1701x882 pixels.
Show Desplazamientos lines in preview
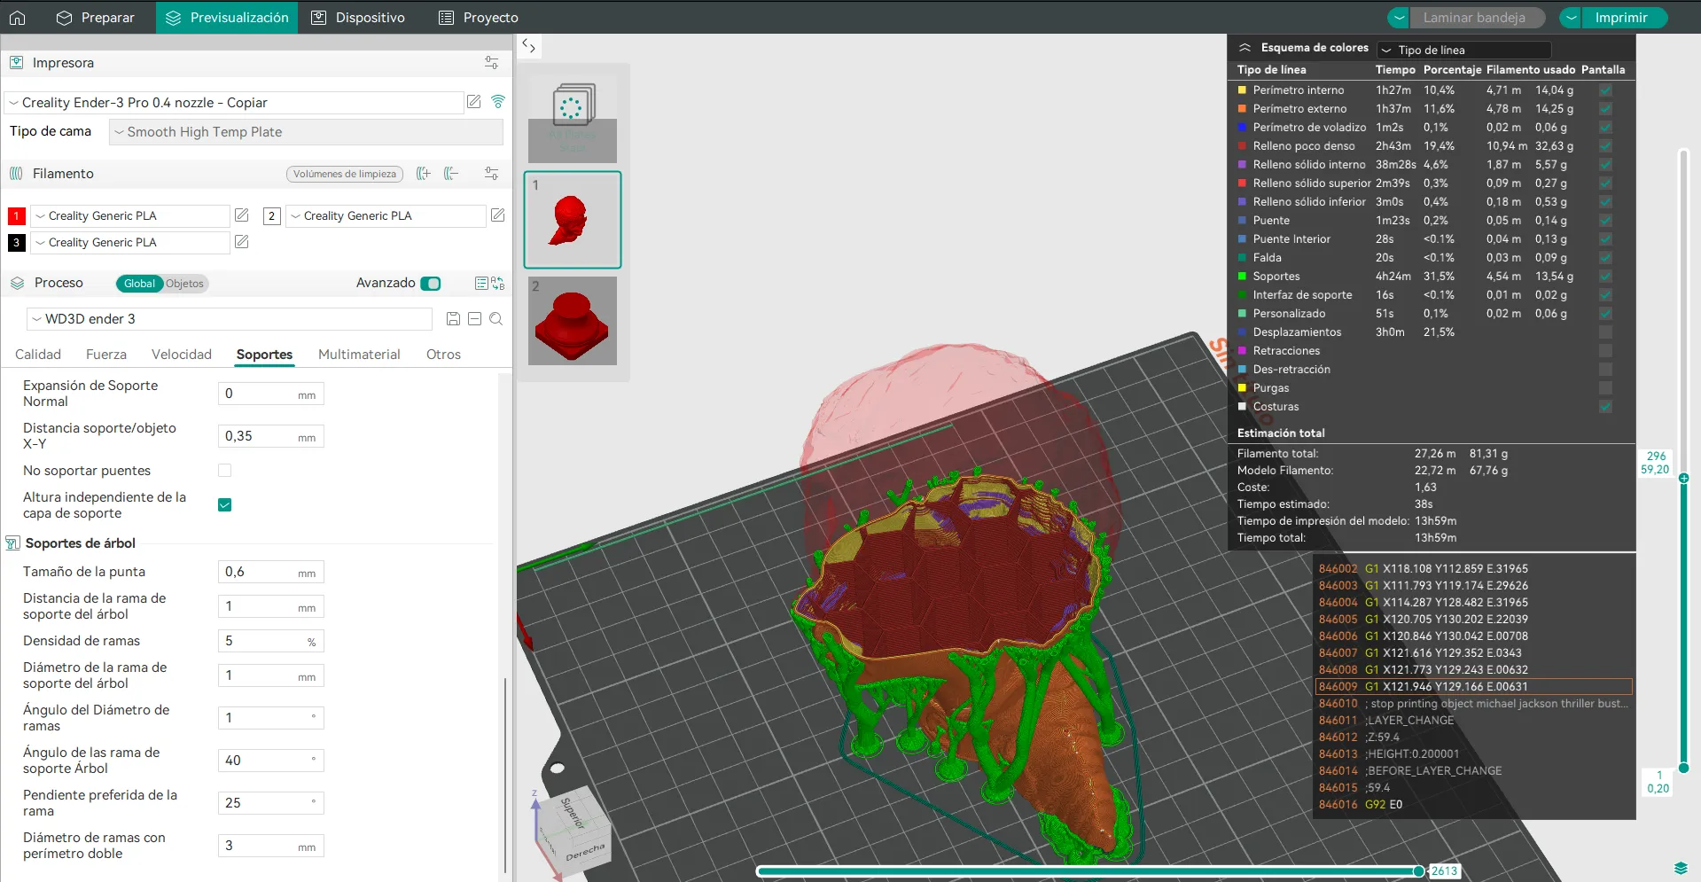point(1605,332)
